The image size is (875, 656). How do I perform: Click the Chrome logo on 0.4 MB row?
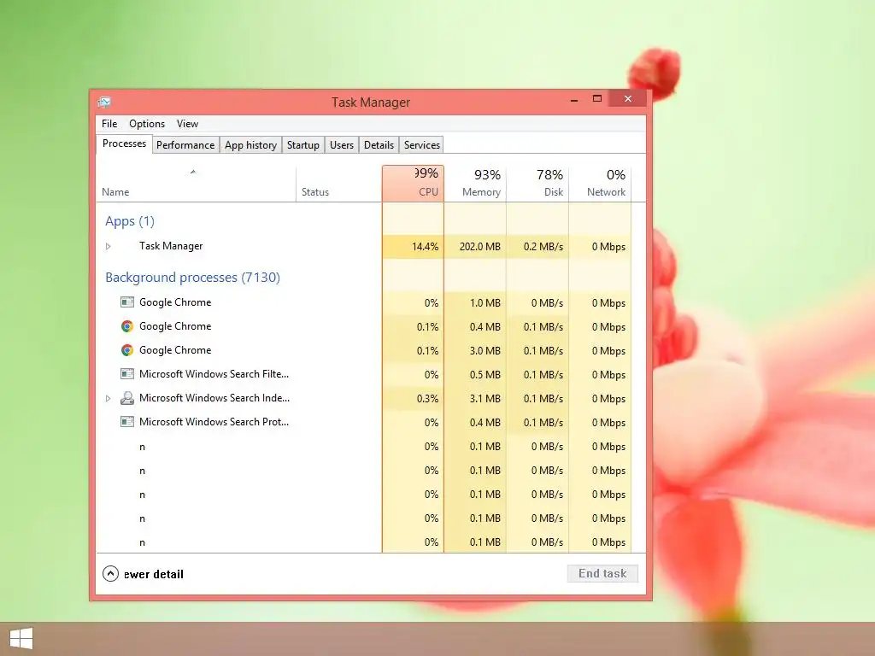point(127,326)
